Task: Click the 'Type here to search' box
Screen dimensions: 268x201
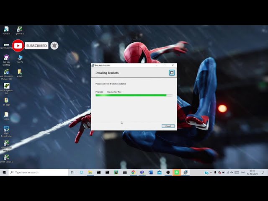Action: [x=38, y=172]
